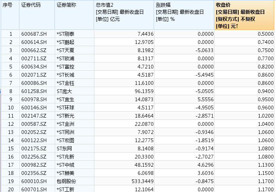276x192 pixels.
Task: Select stock code 002356.SZ
Action: point(34,173)
